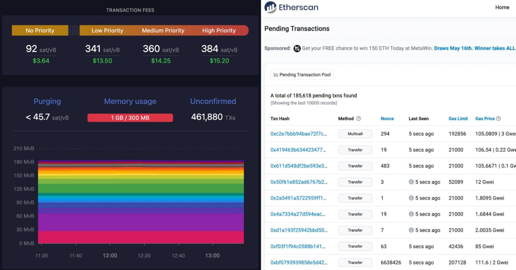Click the info icon in the 0xd1a193f25942bbd50 row
The height and width of the screenshot is (270, 516).
coord(411,230)
